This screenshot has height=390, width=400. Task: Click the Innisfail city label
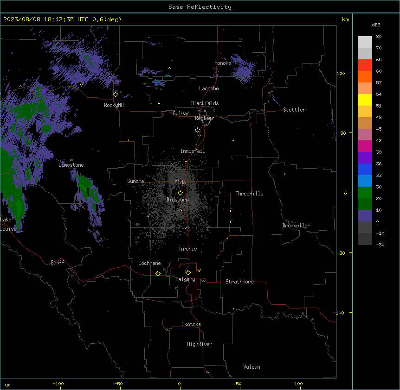click(x=193, y=151)
